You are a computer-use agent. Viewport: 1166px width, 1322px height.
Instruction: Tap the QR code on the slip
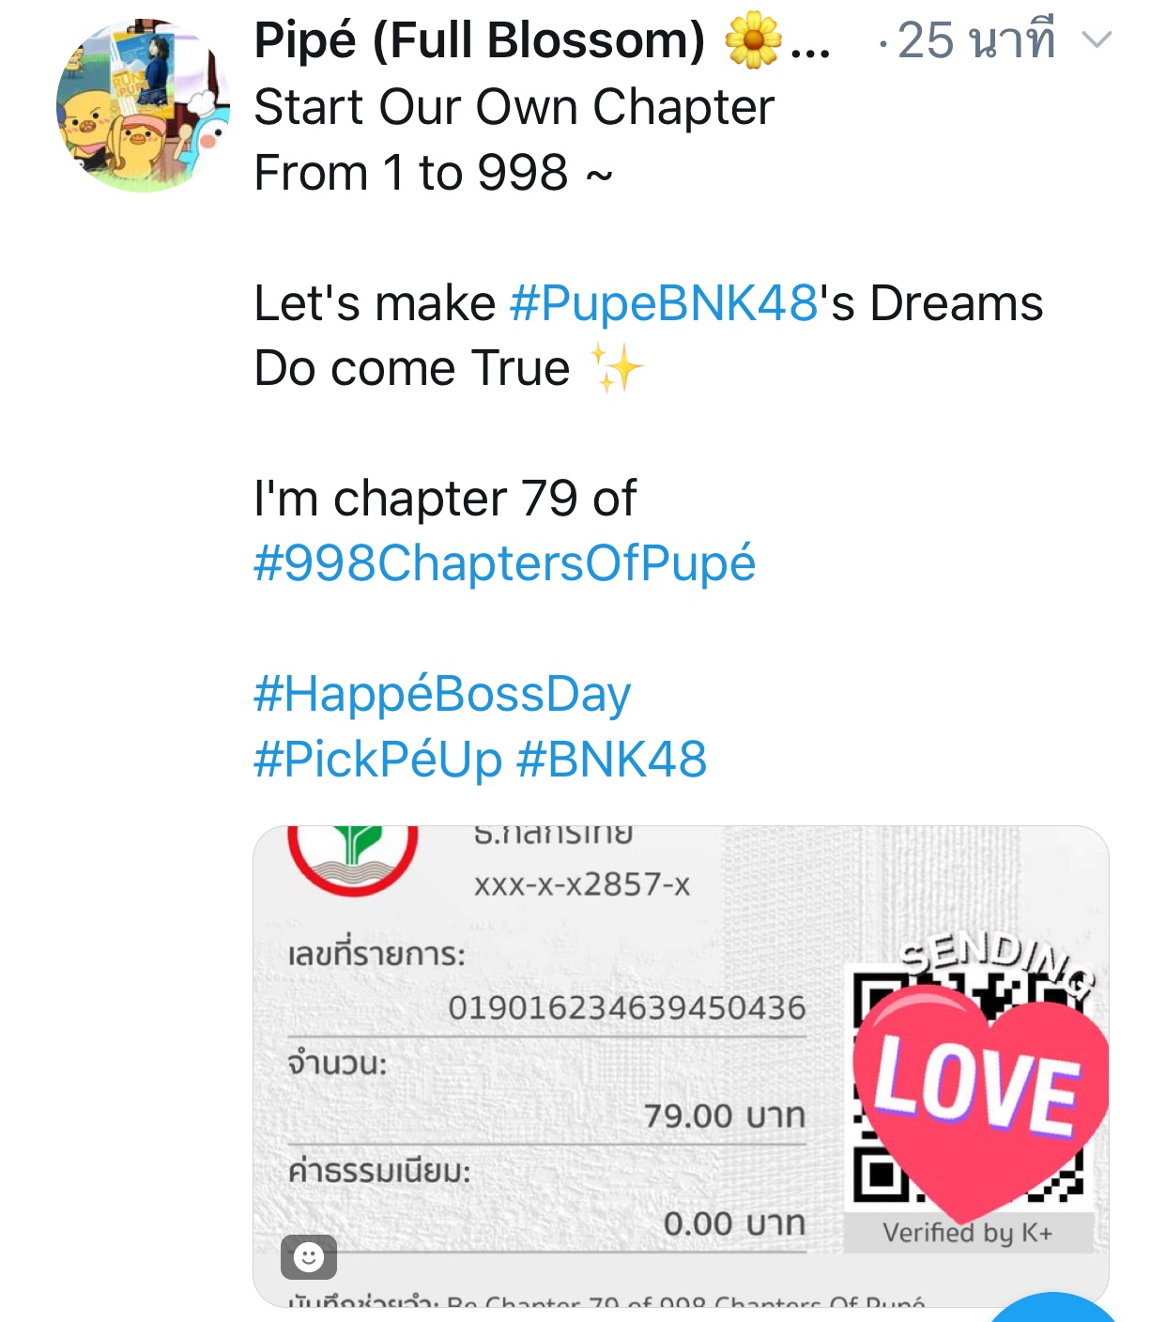[x=969, y=1089]
